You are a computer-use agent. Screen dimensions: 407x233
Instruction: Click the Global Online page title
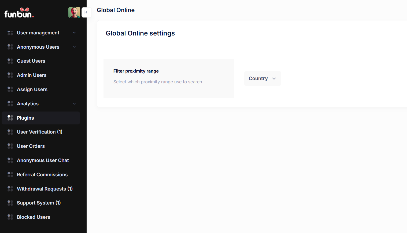(x=116, y=10)
